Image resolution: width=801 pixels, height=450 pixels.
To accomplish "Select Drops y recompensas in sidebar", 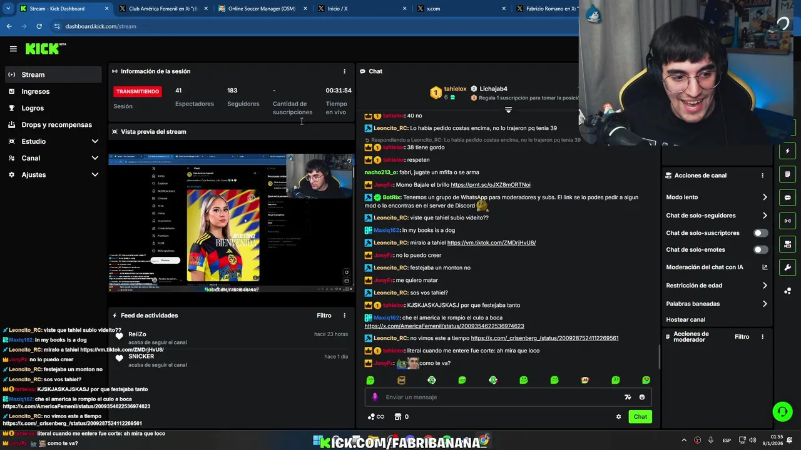I will pos(53,124).
